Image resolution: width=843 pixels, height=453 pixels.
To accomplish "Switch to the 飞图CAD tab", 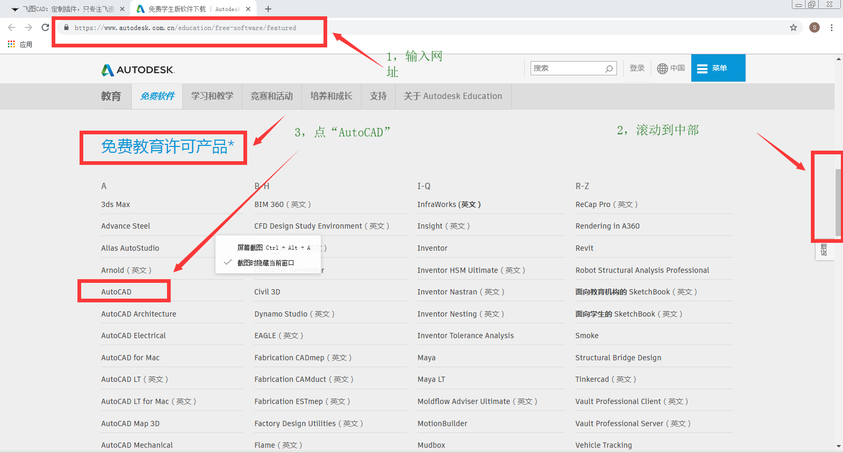I will [x=68, y=9].
